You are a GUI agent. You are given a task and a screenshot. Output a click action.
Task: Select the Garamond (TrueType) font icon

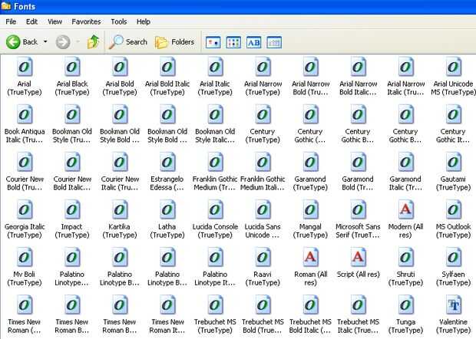310,162
